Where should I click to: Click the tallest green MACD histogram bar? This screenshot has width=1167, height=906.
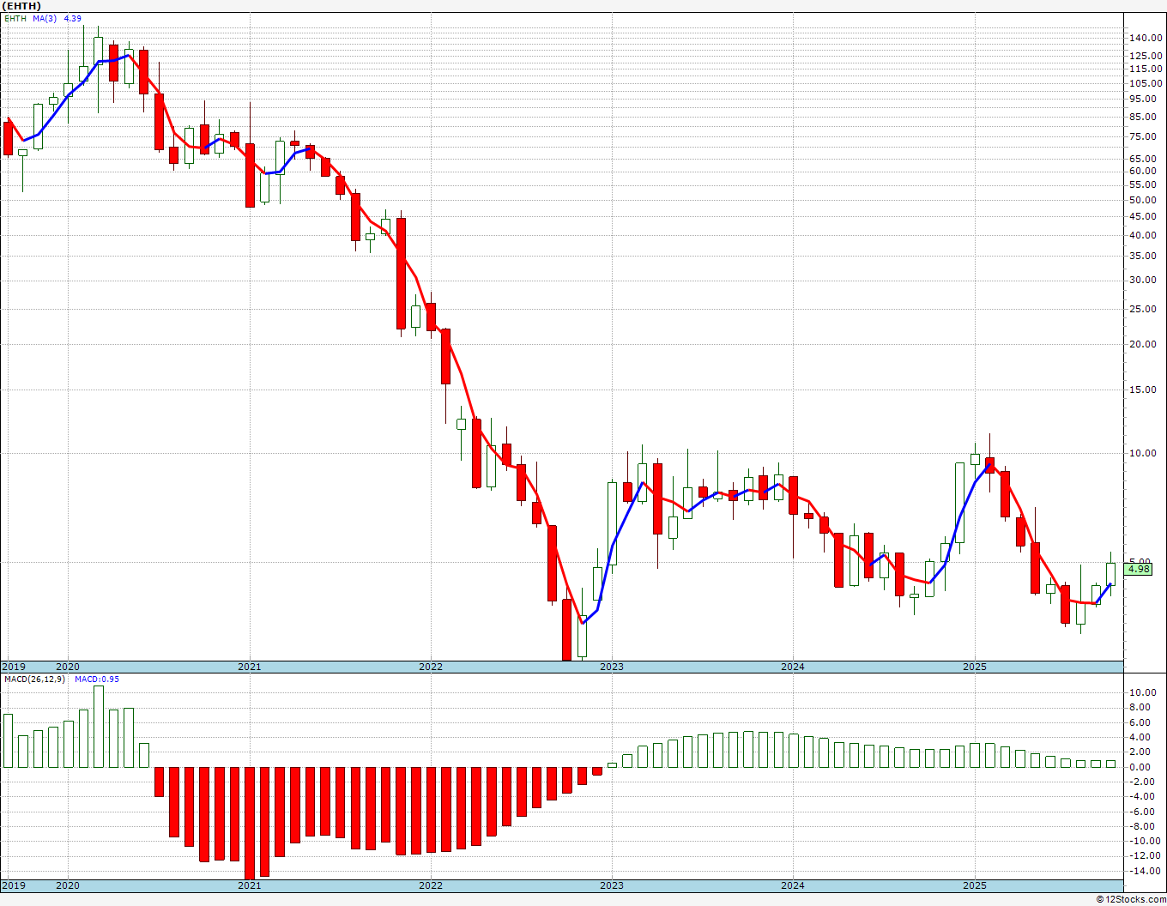(x=99, y=727)
